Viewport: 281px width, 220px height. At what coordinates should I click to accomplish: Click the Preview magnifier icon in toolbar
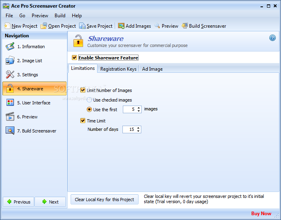[x=157, y=26]
